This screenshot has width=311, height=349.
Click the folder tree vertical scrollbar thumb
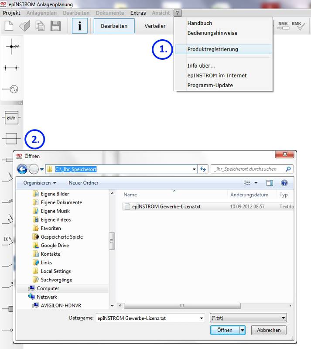click(112, 241)
